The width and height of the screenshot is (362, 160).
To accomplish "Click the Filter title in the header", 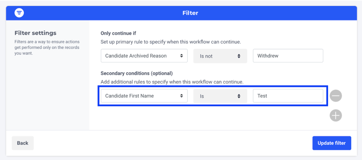I will click(x=190, y=13).
